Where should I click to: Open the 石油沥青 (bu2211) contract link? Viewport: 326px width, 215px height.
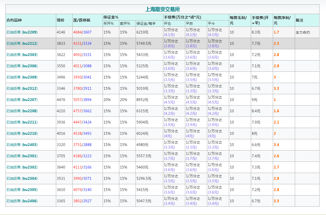tap(22, 122)
